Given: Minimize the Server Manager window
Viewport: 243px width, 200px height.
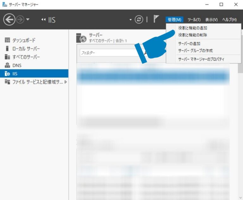Looking at the screenshot, I should point(207,4).
